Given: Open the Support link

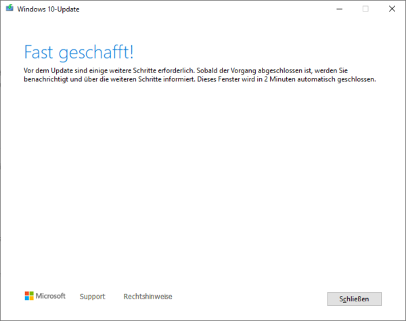Looking at the screenshot, I should pyautogui.click(x=92, y=297).
